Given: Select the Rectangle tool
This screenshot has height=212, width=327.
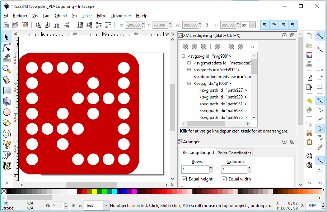Looking at the screenshot, I should (x=7, y=91).
